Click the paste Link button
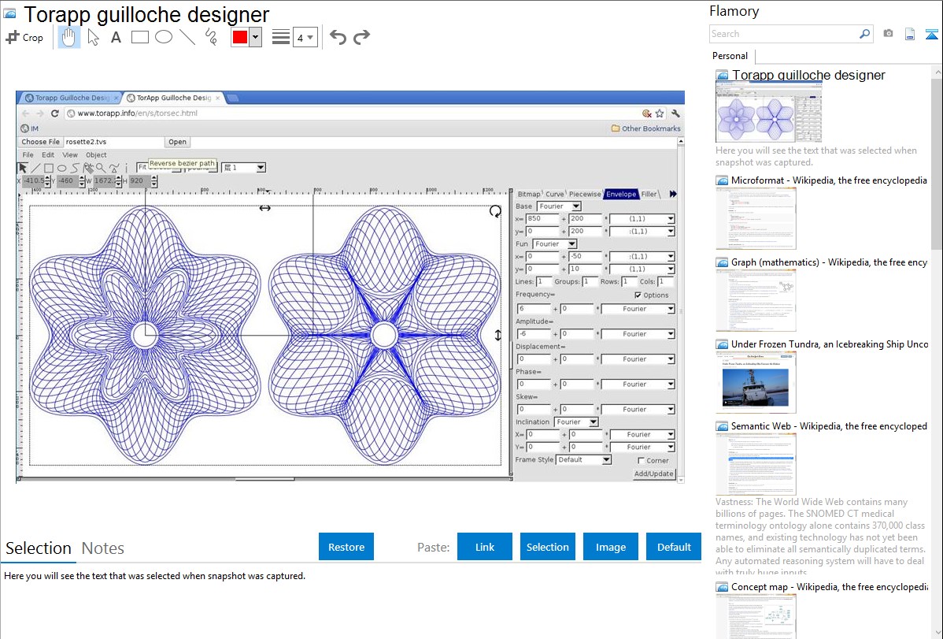 pyautogui.click(x=485, y=547)
